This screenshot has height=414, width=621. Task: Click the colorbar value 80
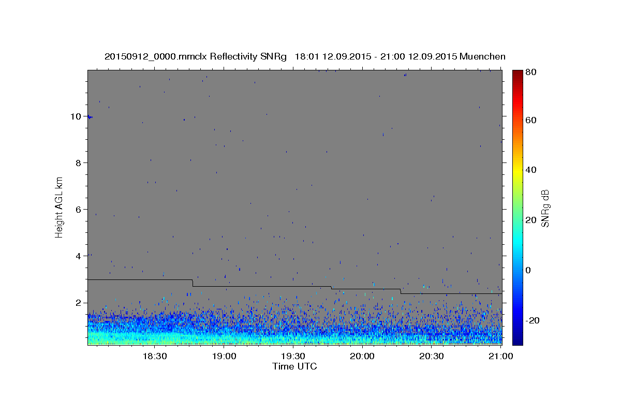[x=531, y=72]
